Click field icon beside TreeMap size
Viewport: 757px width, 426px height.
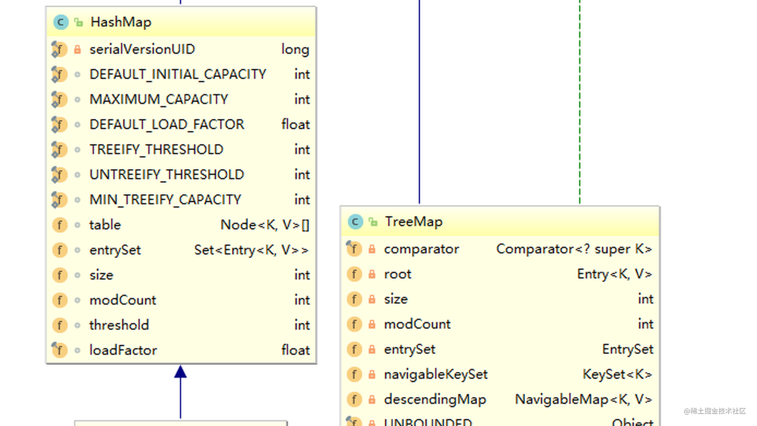[354, 299]
